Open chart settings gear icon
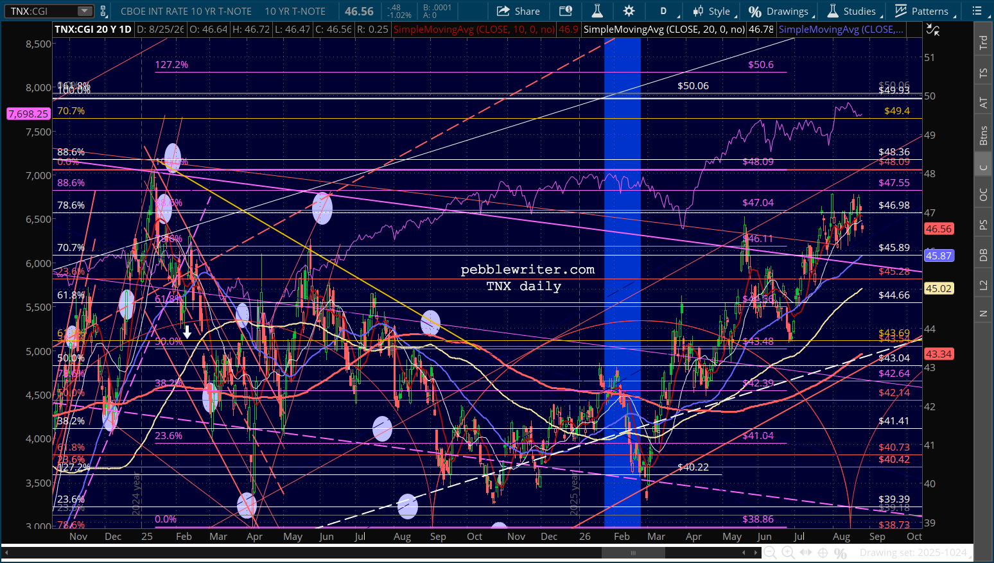Image resolution: width=994 pixels, height=563 pixels. [x=629, y=11]
